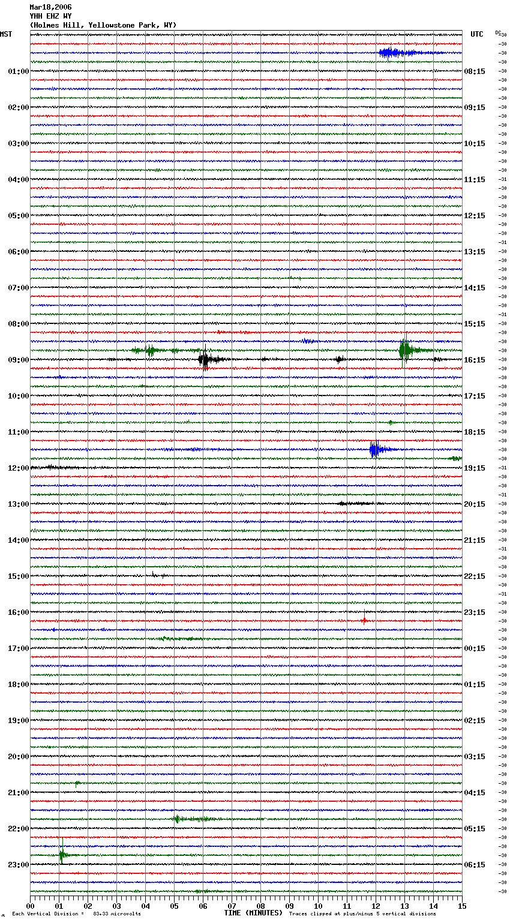This screenshot has height=922, width=510.
Task: Click the 12:15 UTC time label
Action: (x=475, y=216)
